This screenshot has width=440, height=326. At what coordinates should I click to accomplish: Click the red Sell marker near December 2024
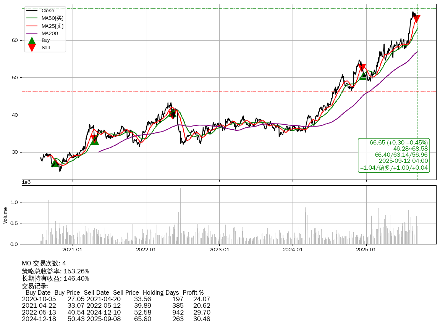tap(362, 68)
